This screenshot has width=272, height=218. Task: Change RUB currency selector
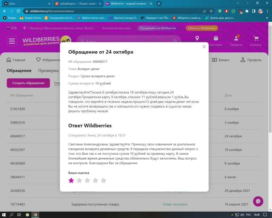coord(11,28)
